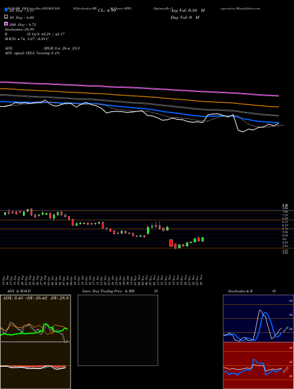Viewport: 294px width, 389px height.
Task: Click the thick blue 20-day average line
Action: click(139, 108)
